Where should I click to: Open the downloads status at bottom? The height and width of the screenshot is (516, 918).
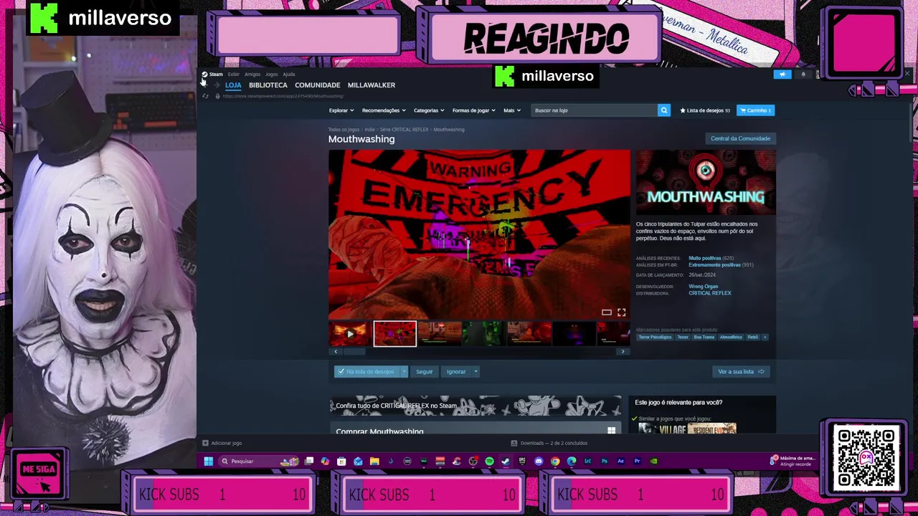click(x=549, y=443)
